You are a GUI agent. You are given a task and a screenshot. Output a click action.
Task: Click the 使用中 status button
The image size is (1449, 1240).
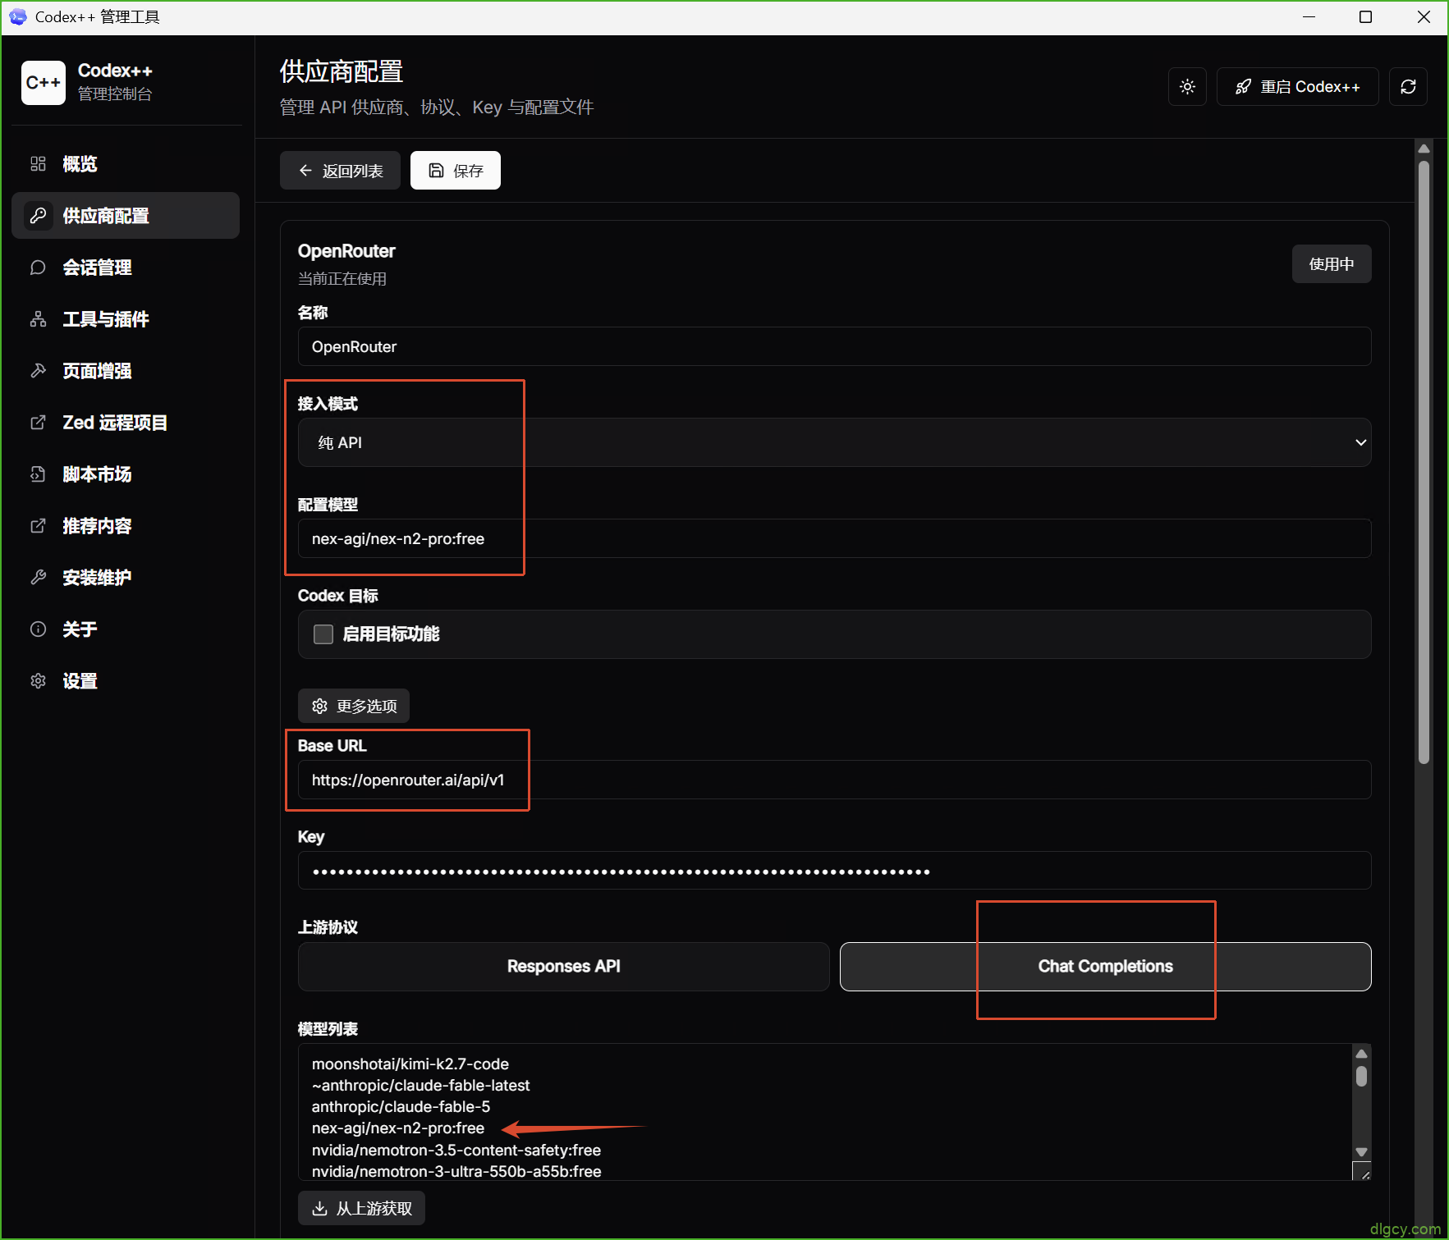pyautogui.click(x=1332, y=264)
